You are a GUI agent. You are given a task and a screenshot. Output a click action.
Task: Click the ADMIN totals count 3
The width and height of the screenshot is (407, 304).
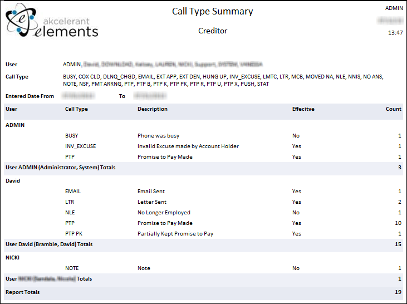(x=400, y=168)
